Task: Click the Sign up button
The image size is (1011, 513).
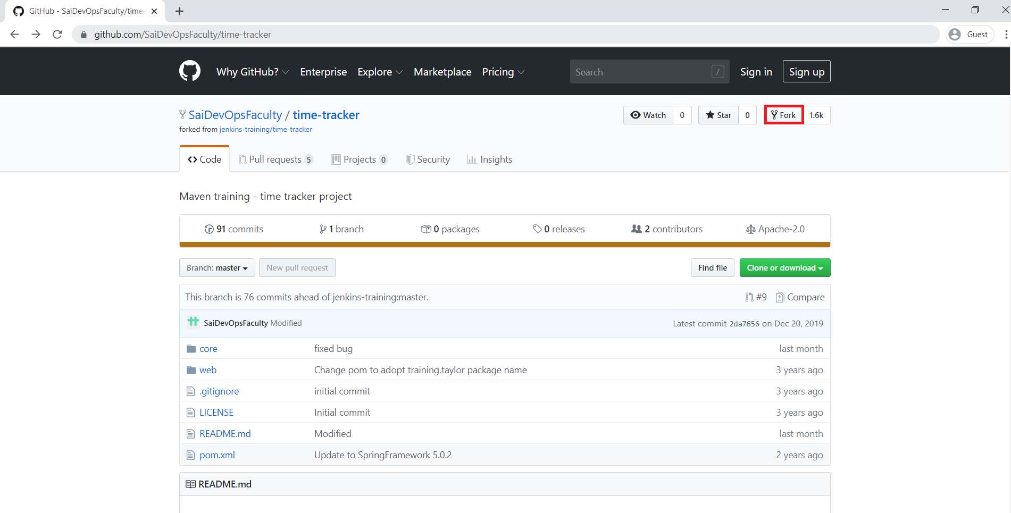Action: [x=806, y=72]
